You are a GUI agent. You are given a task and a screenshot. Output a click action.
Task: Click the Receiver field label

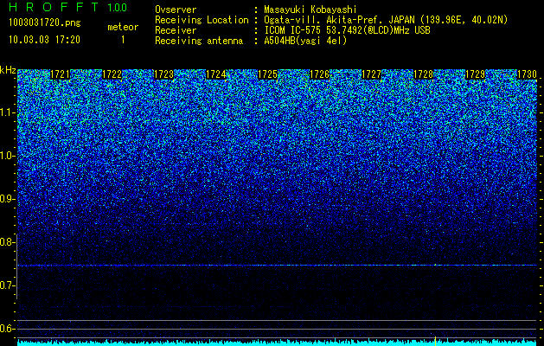[x=176, y=30]
